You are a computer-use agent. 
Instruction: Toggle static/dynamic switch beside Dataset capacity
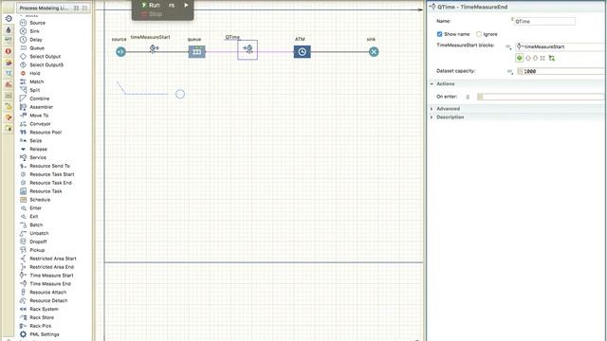pos(510,72)
